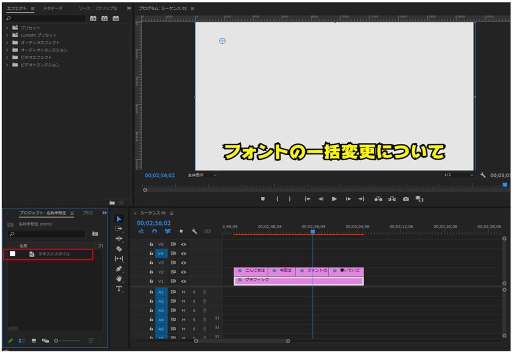Toggle the timeline Snap magnet icon
The height and width of the screenshot is (353, 512).
154,231
